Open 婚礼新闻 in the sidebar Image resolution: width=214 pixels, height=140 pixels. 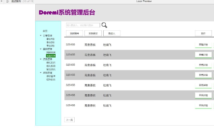pyautogui.click(x=51, y=66)
